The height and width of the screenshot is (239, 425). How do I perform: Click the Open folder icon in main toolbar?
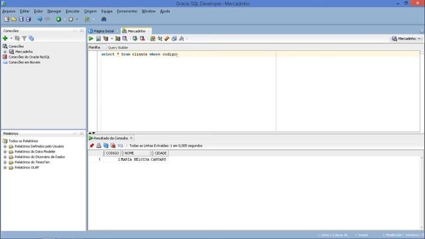(x=14, y=19)
